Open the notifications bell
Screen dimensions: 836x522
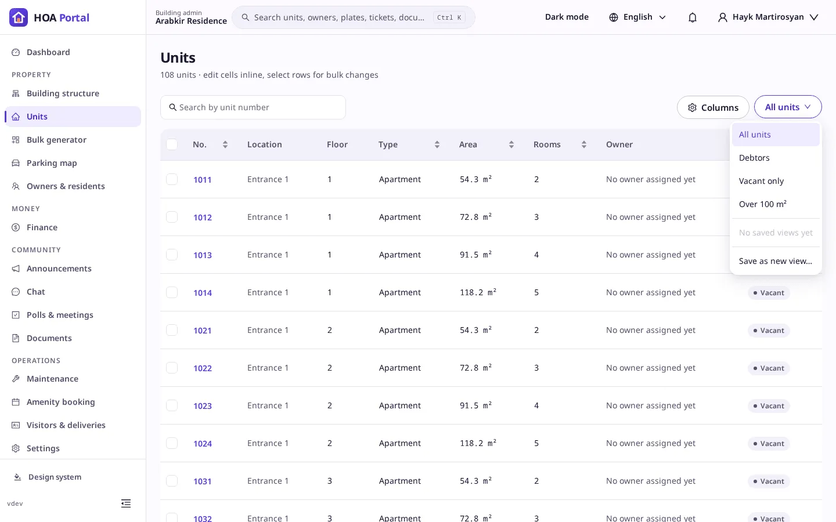point(692,17)
